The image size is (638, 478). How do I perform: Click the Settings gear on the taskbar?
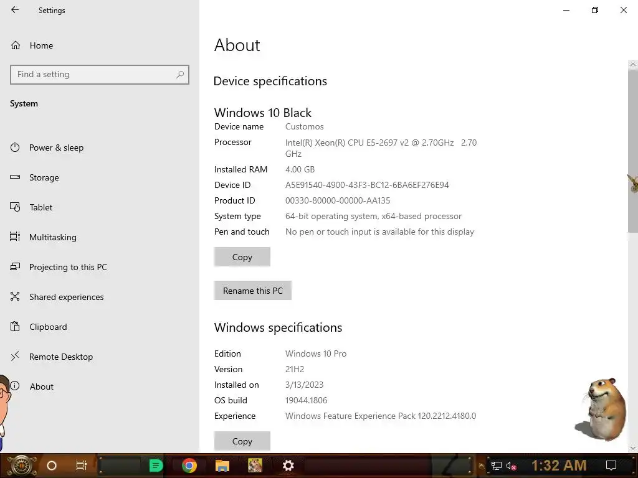tap(288, 466)
